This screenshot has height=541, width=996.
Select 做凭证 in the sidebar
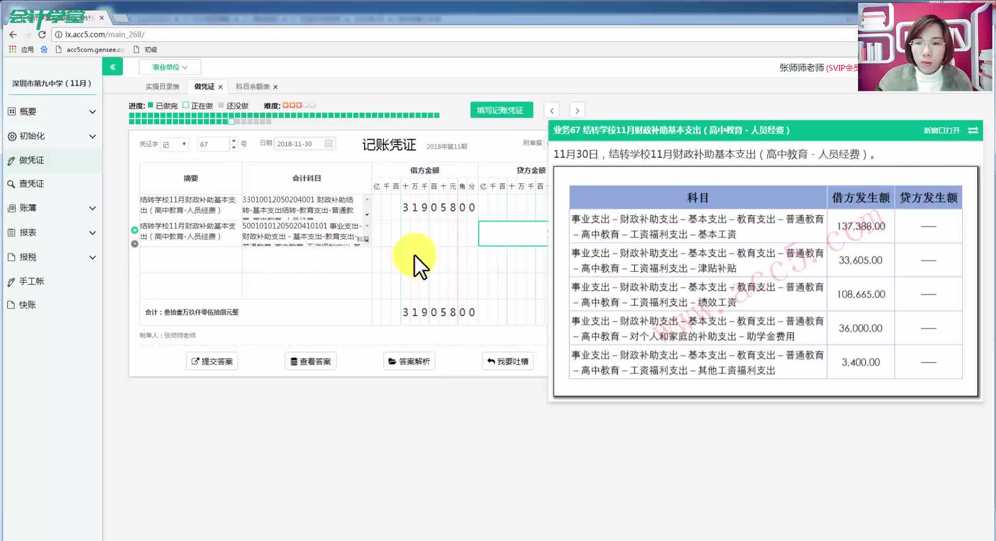(52, 160)
